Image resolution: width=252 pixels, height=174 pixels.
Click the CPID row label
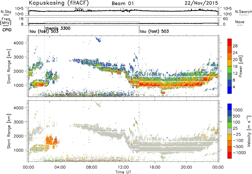pyautogui.click(x=7, y=30)
